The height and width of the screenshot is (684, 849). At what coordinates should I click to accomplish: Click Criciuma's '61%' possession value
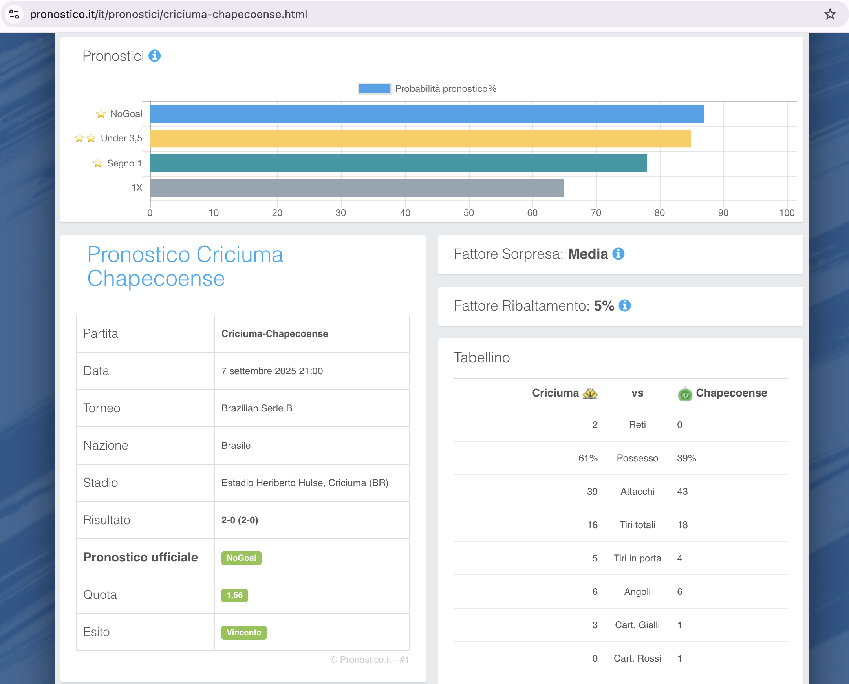[x=588, y=458]
